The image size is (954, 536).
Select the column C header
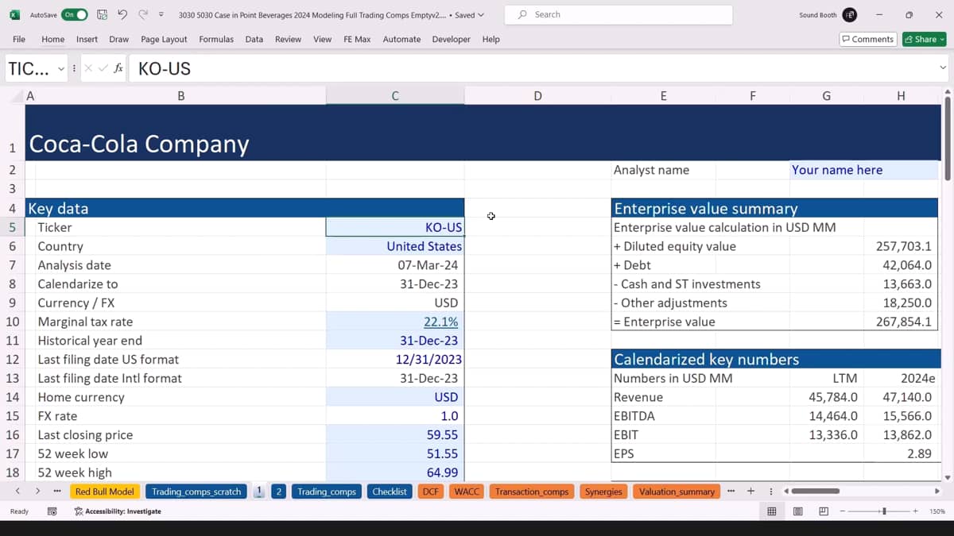[x=395, y=96]
